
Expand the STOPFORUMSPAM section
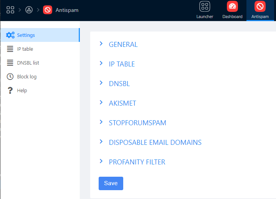click(x=137, y=123)
